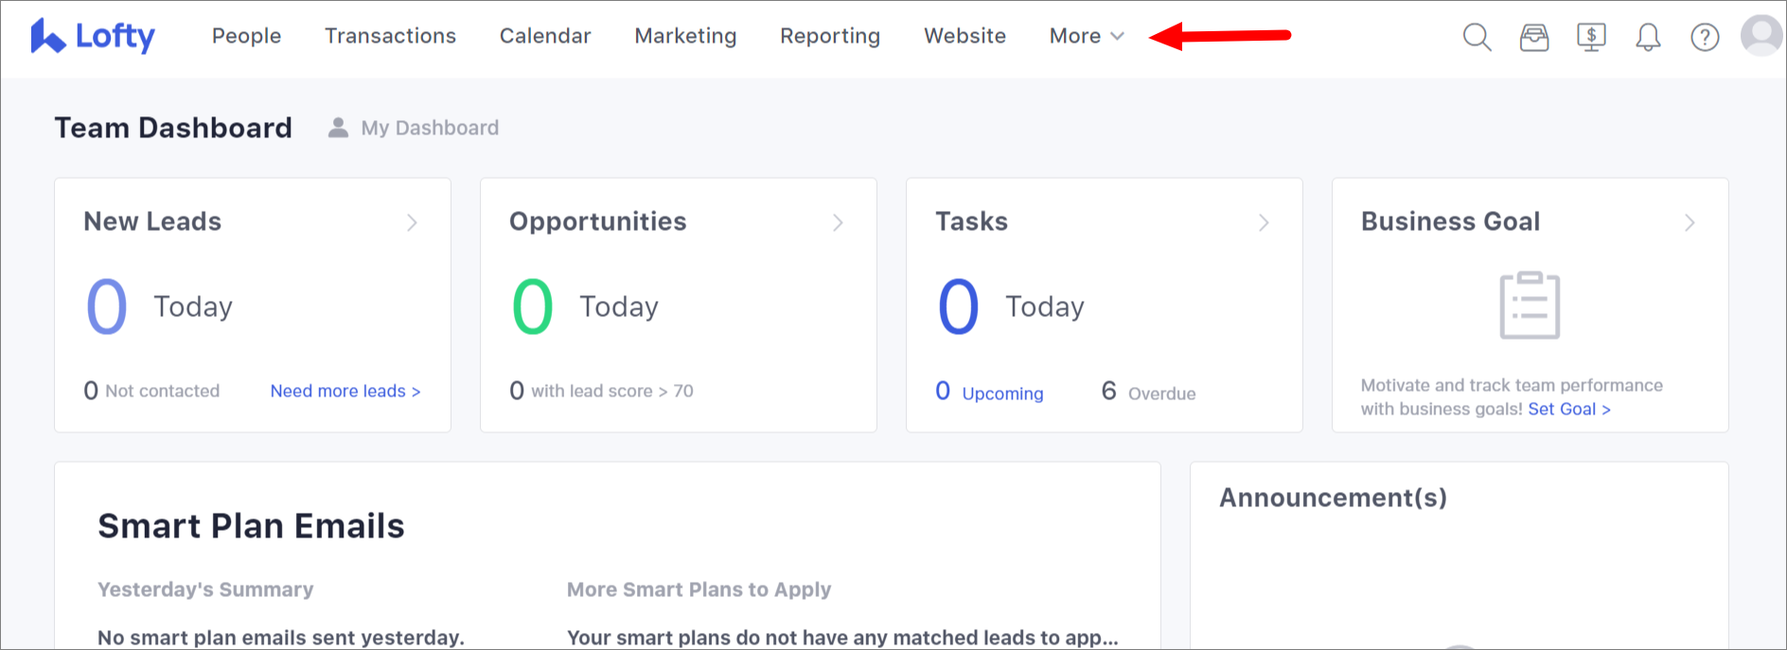Expand the Tasks card chevron
The height and width of the screenshot is (650, 1787).
tap(1264, 222)
